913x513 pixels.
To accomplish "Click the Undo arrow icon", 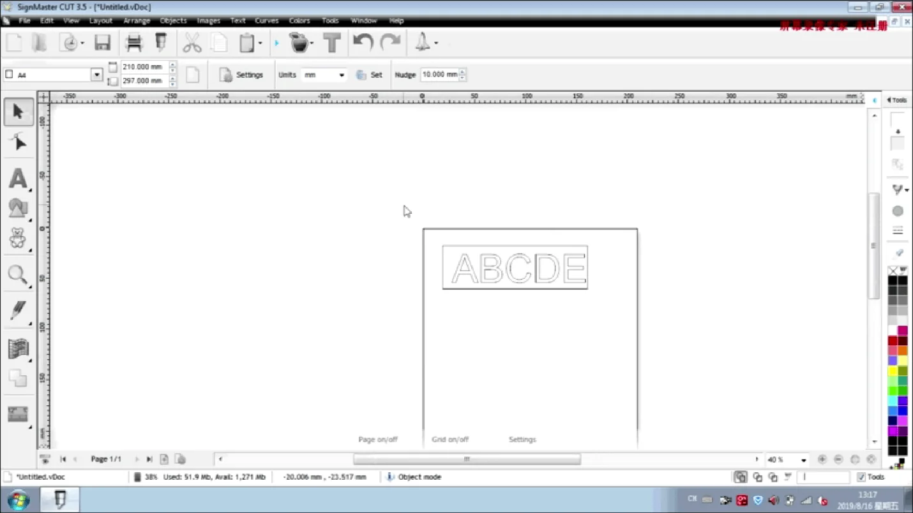I will pyautogui.click(x=362, y=42).
